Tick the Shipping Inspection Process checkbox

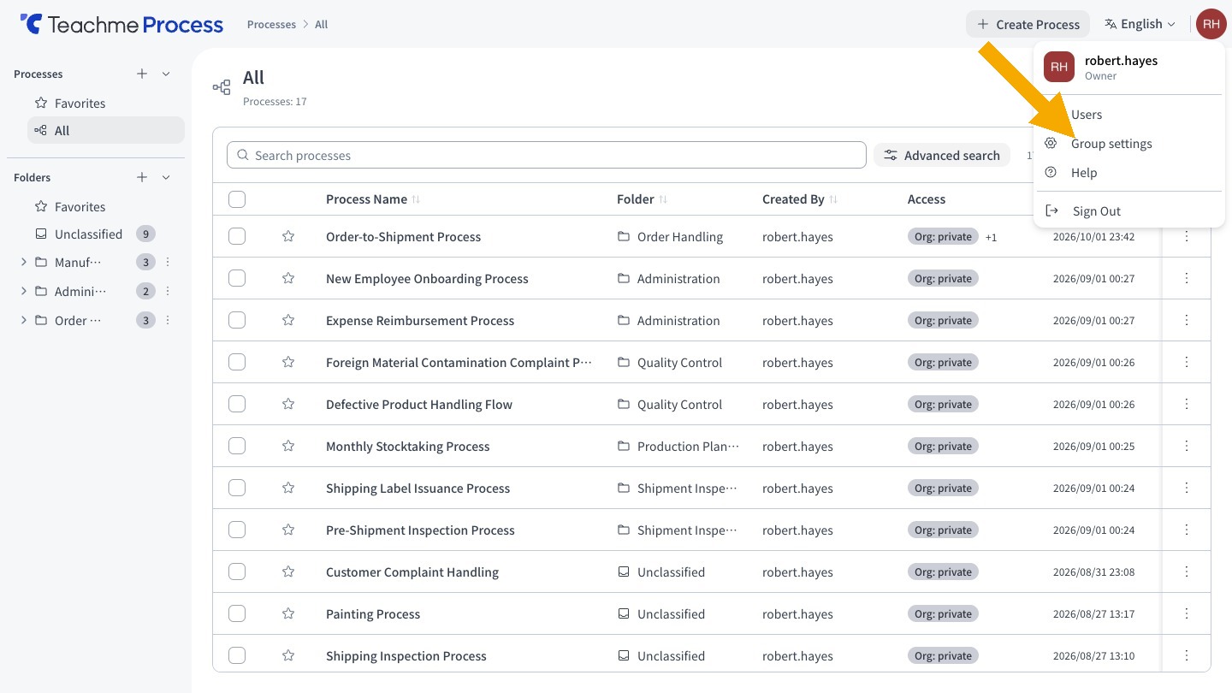pyautogui.click(x=237, y=655)
